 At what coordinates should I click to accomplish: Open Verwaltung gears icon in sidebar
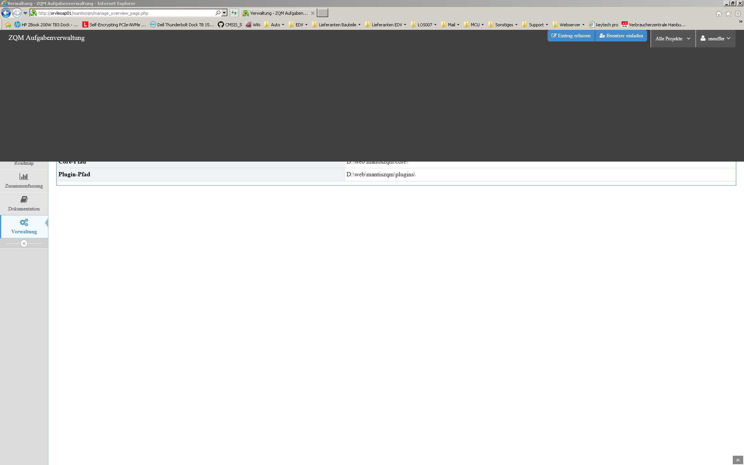click(x=24, y=223)
